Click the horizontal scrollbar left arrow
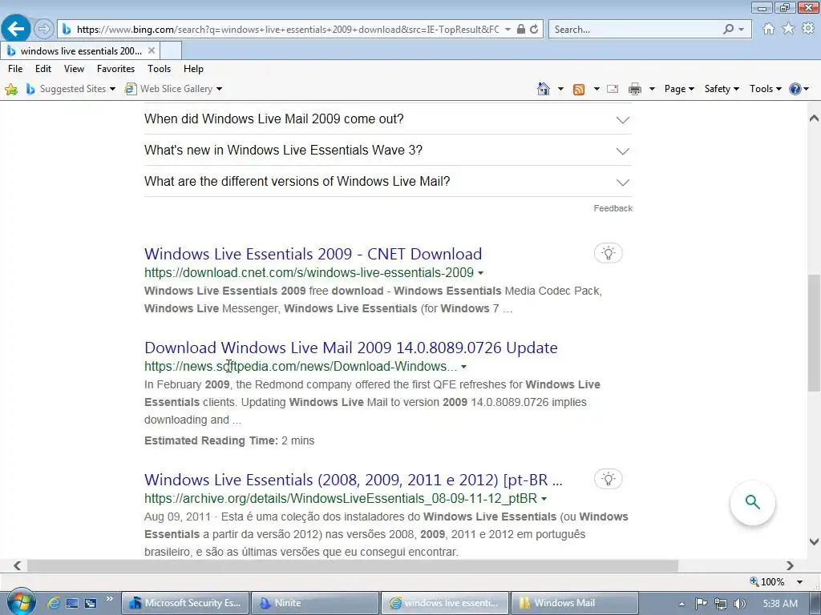This screenshot has height=615, width=821. pos(18,566)
